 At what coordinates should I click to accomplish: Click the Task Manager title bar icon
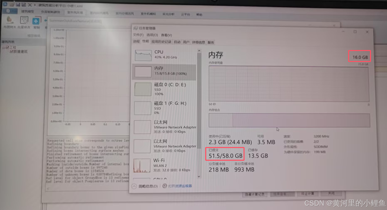[136, 28]
